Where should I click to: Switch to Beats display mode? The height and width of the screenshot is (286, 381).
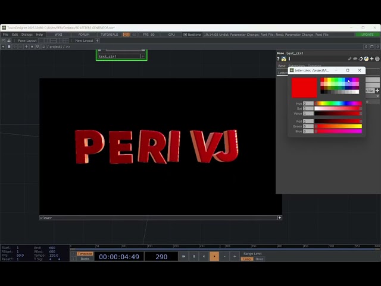[85, 259]
